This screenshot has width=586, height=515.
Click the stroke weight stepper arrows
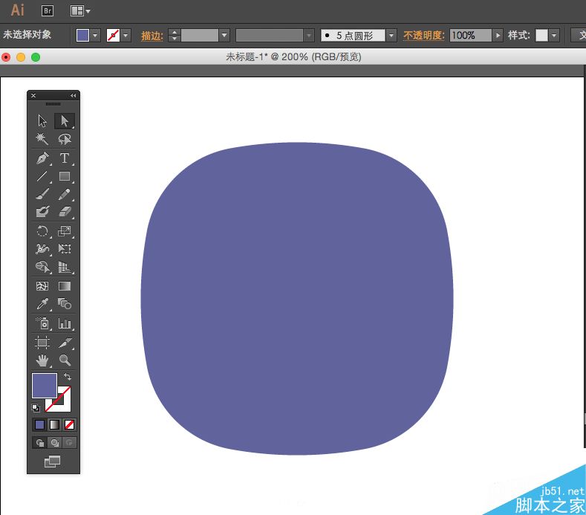point(174,36)
